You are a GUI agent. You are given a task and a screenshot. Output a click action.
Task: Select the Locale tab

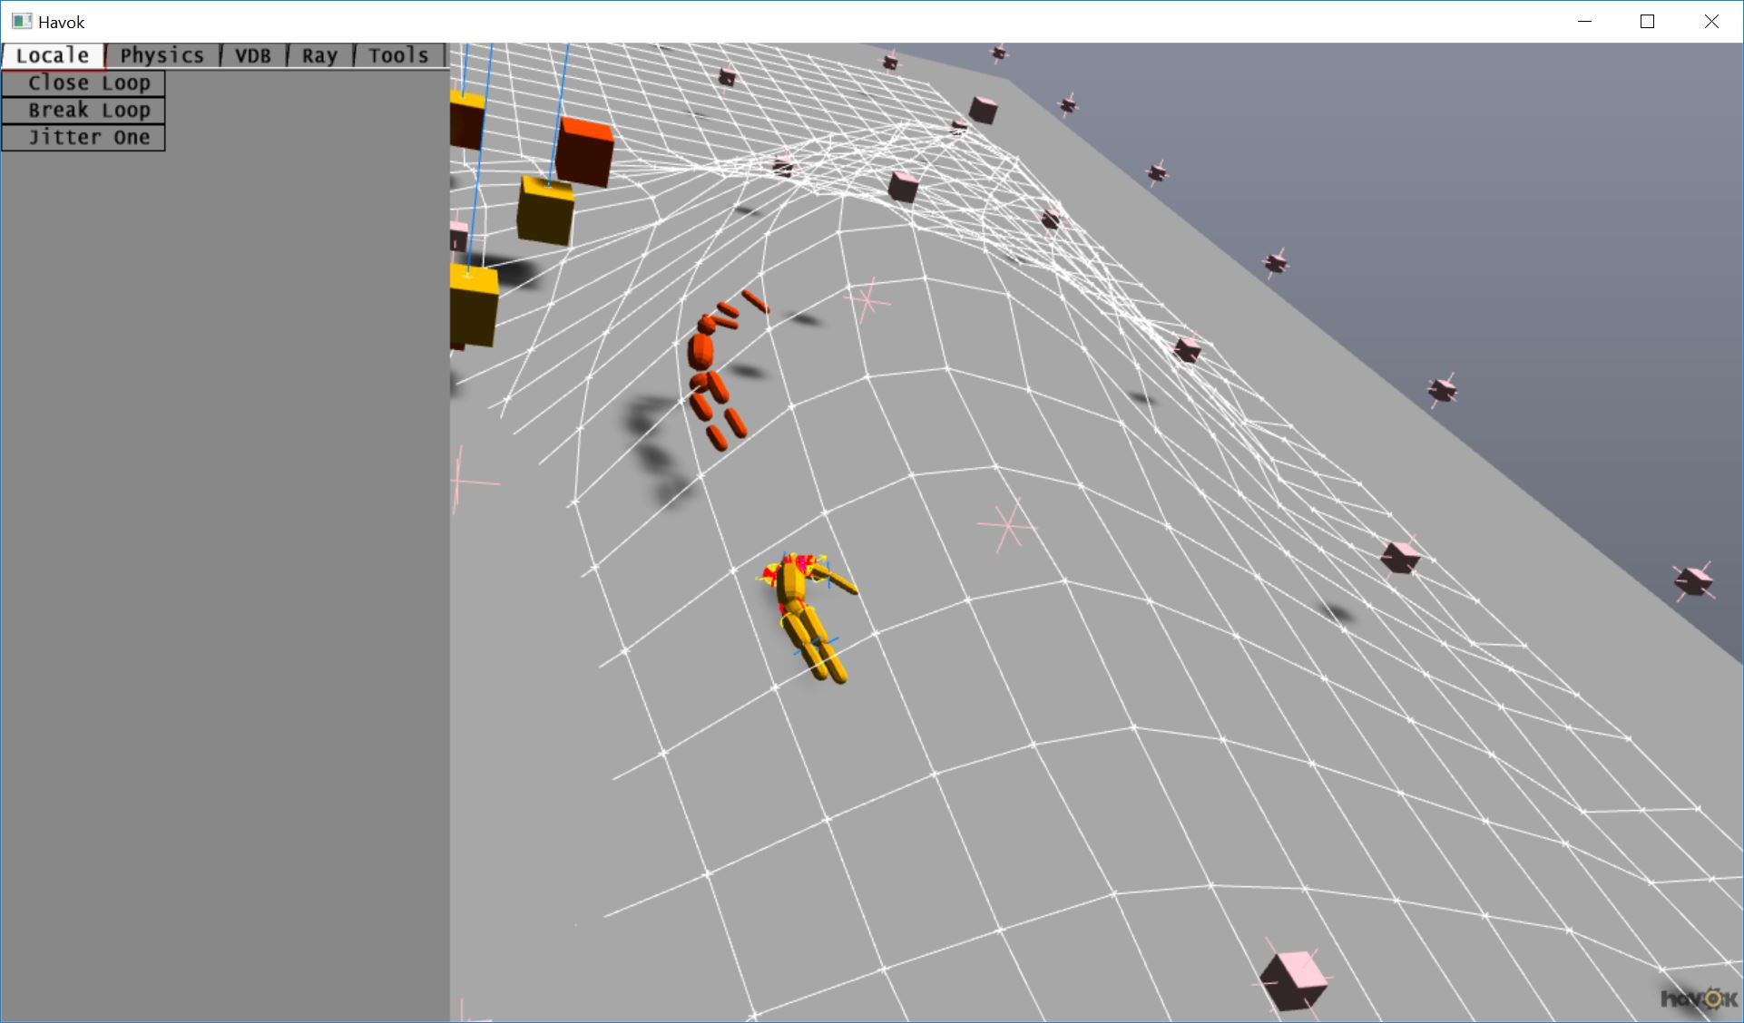point(53,55)
